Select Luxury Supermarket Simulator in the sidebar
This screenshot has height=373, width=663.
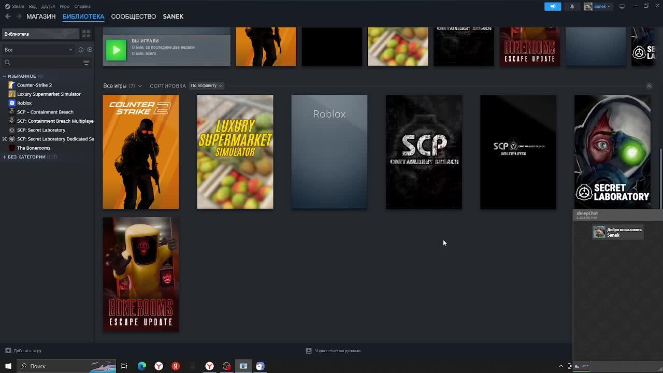coord(49,94)
